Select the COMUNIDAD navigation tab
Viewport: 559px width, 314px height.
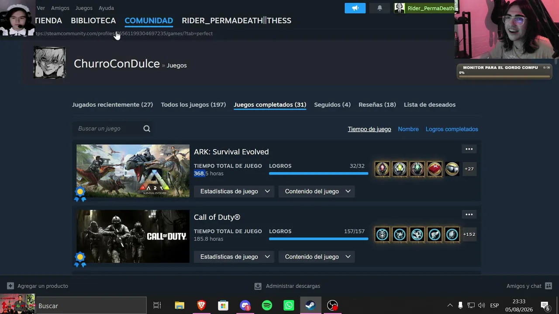coord(149,20)
